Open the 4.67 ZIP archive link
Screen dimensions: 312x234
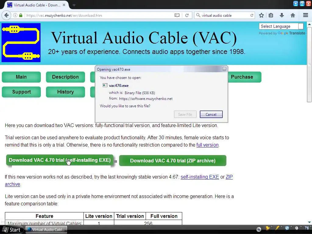point(229,177)
